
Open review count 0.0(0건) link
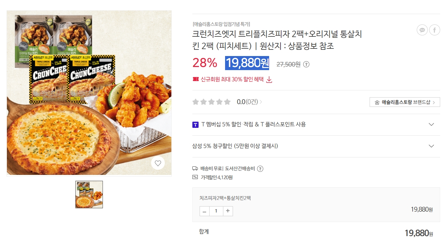[x=249, y=102]
